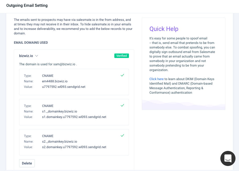Click the u7797592.wl093.sendgrid.net value

pos(64,87)
